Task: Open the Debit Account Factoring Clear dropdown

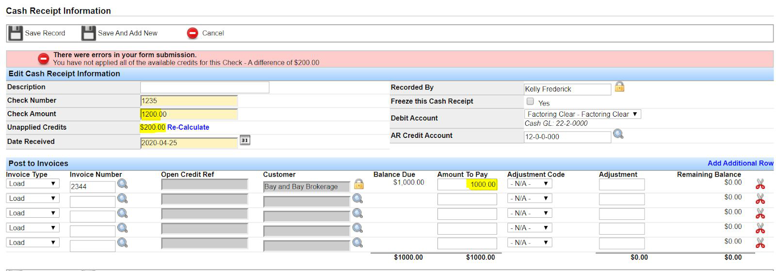Action: (582, 114)
